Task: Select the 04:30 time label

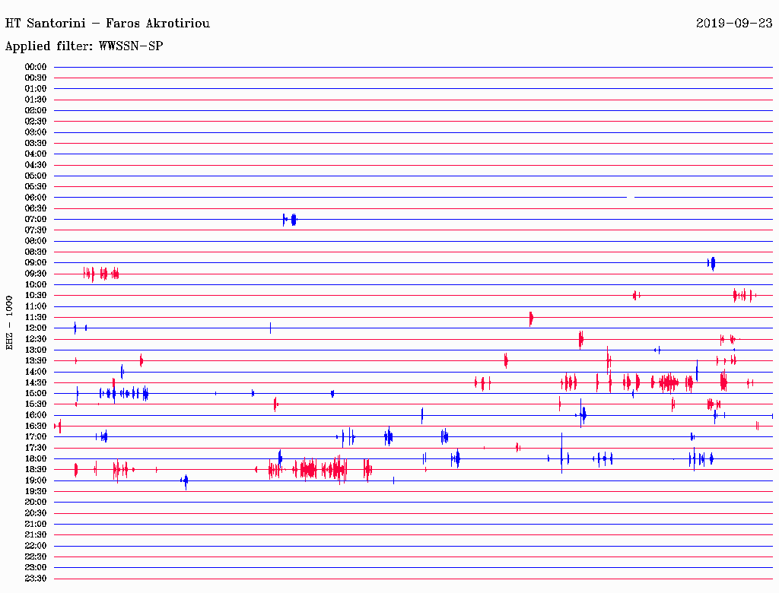Action: 36,165
